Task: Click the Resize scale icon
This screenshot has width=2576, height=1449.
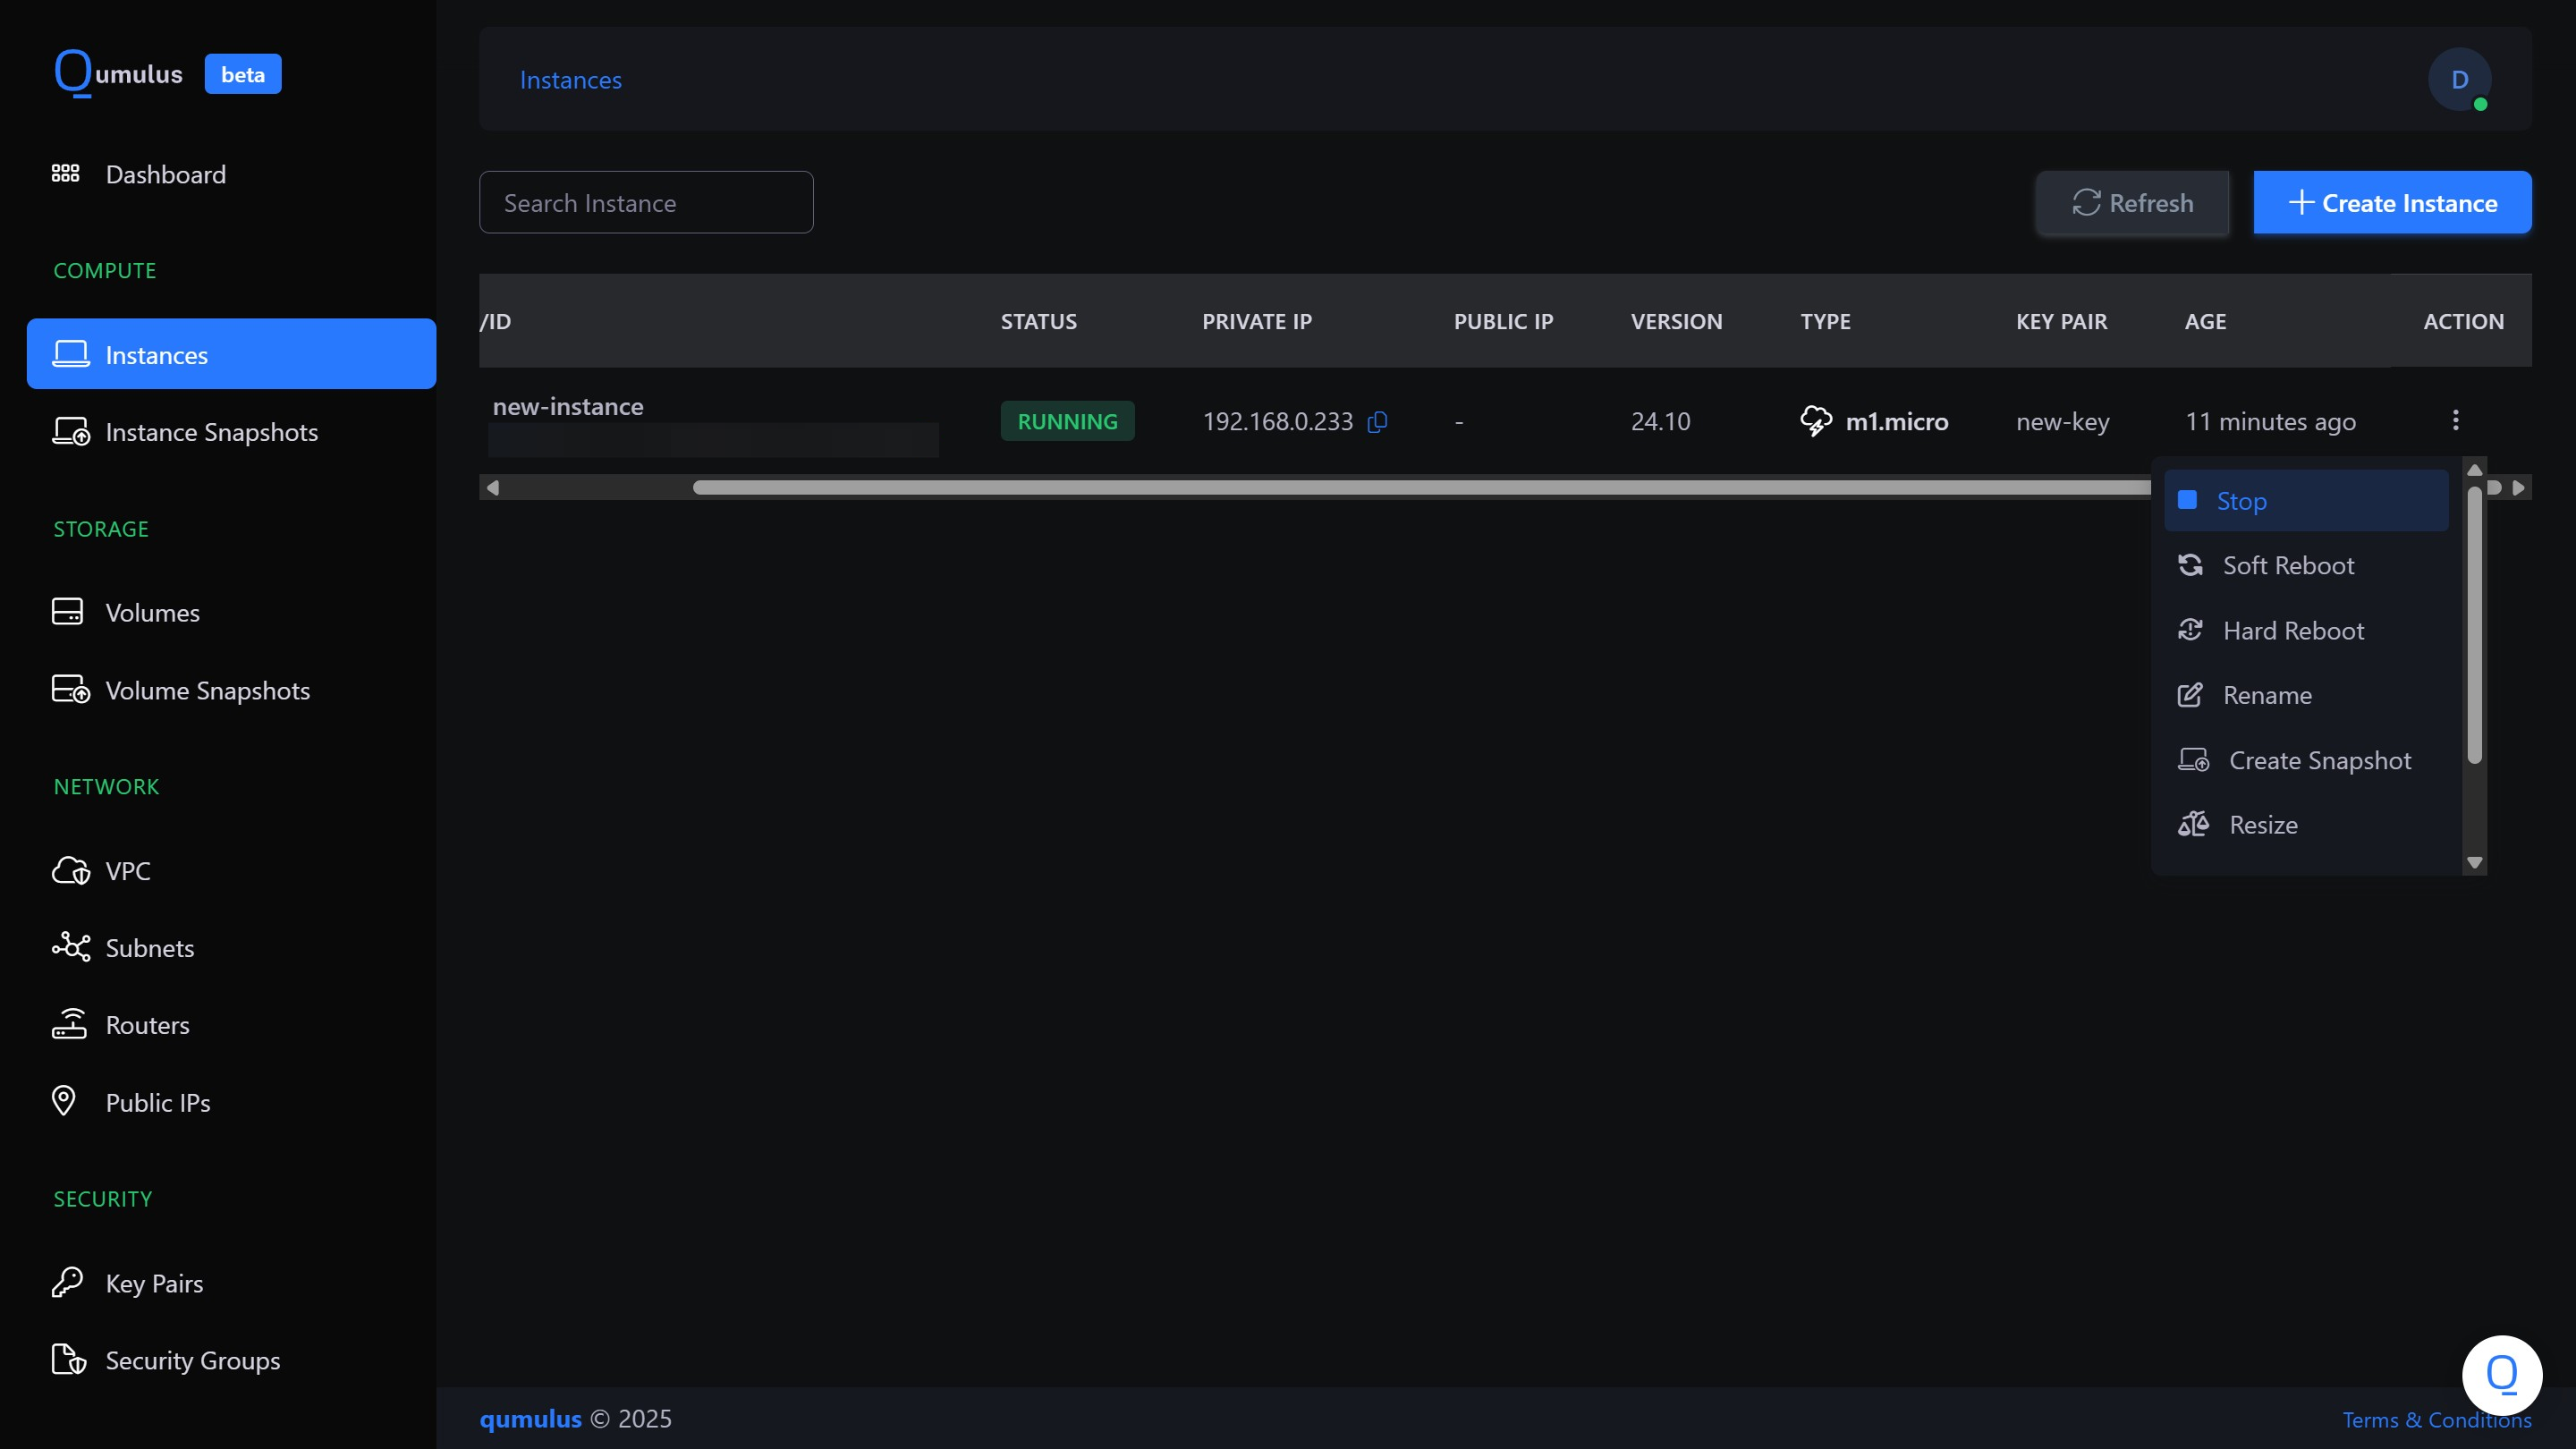Action: (2193, 824)
